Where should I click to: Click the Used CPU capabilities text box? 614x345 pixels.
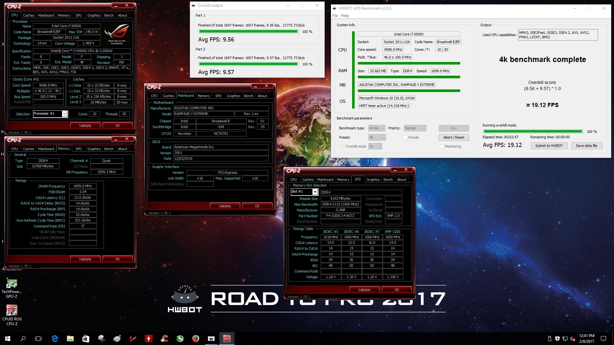tap(558, 35)
